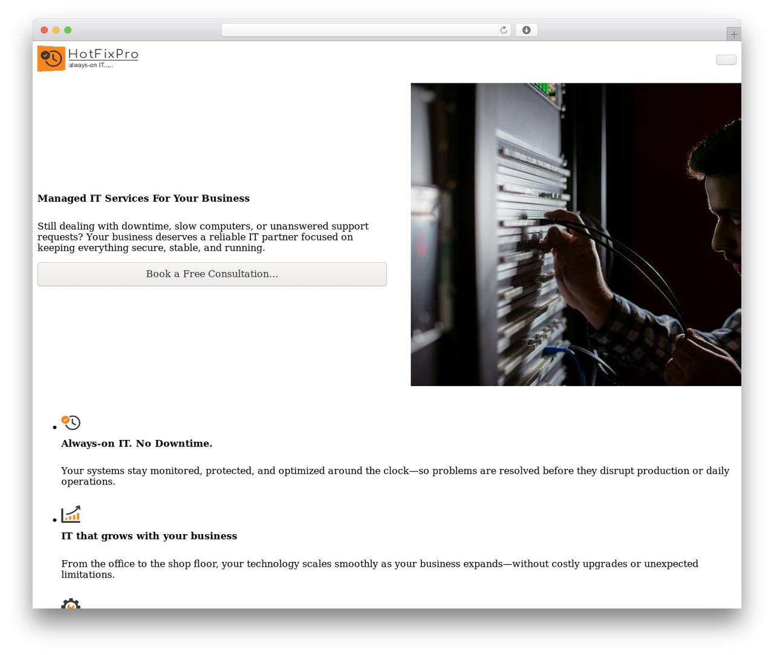Screen dimensions: 774x655
Task: Minimize the window with yellow button
Action: (56, 30)
